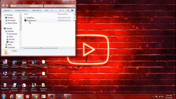
Task: Expand address bar history dropdown
Action: [x=38, y=6]
